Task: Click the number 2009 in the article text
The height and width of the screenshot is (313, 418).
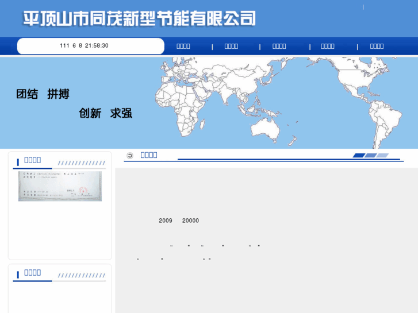Action: pos(166,221)
